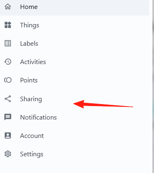154x173 pixels.
Task: Open the Home menu item text
Action: coord(29,7)
